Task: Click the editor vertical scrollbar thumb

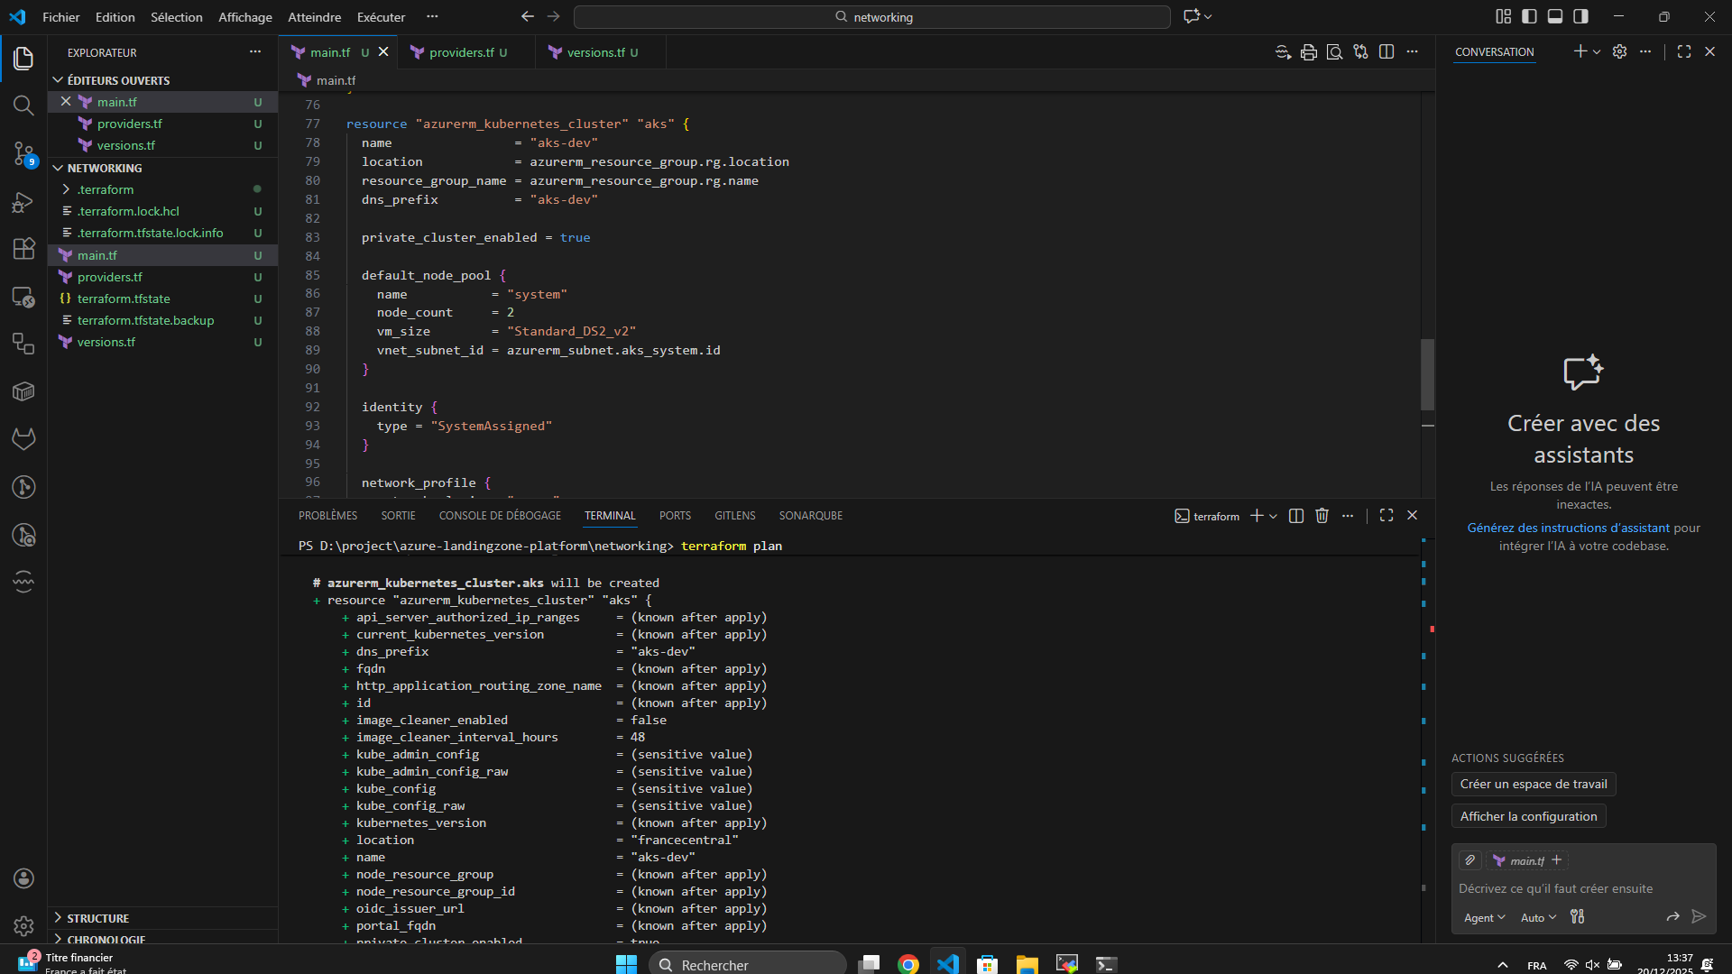Action: [x=1427, y=374]
